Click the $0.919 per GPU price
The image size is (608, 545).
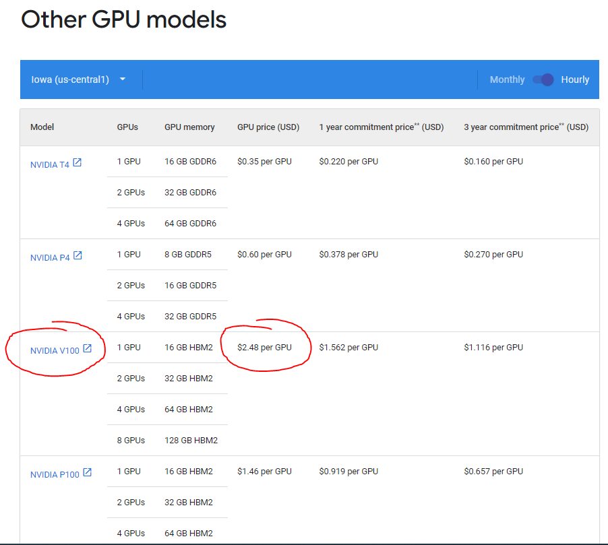tap(348, 472)
